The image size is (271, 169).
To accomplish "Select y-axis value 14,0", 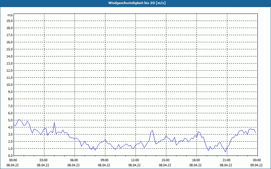I will point(9,56).
